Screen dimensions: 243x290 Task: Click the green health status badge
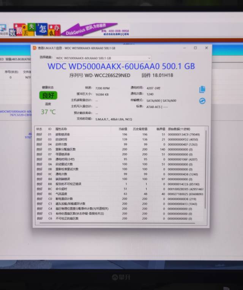(48, 95)
